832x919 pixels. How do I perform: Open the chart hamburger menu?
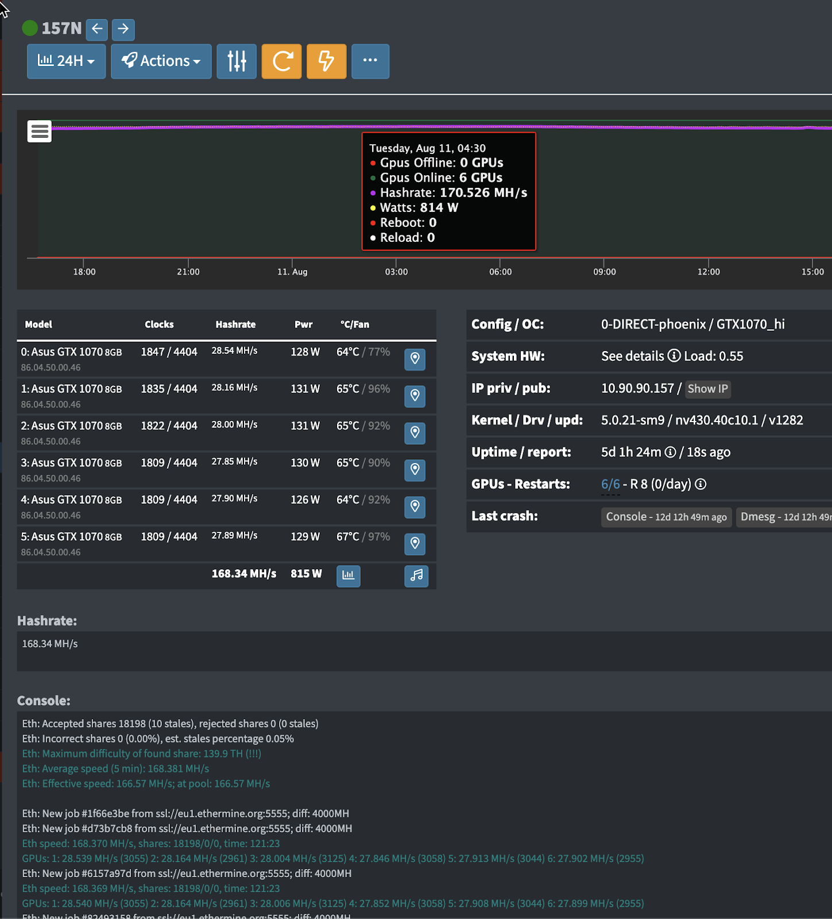tap(40, 132)
